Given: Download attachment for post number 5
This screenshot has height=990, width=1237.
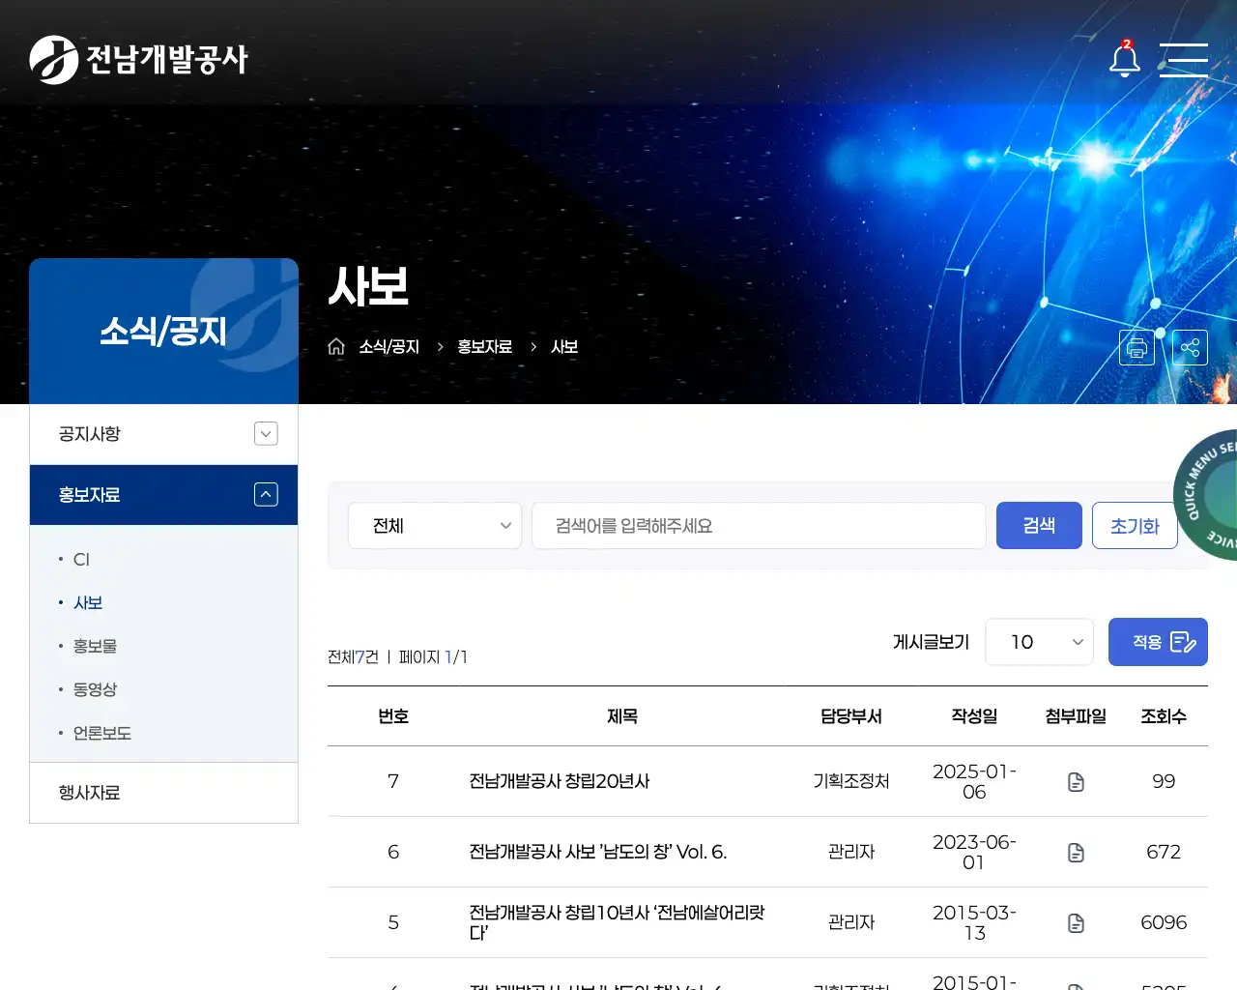Looking at the screenshot, I should (x=1076, y=922).
